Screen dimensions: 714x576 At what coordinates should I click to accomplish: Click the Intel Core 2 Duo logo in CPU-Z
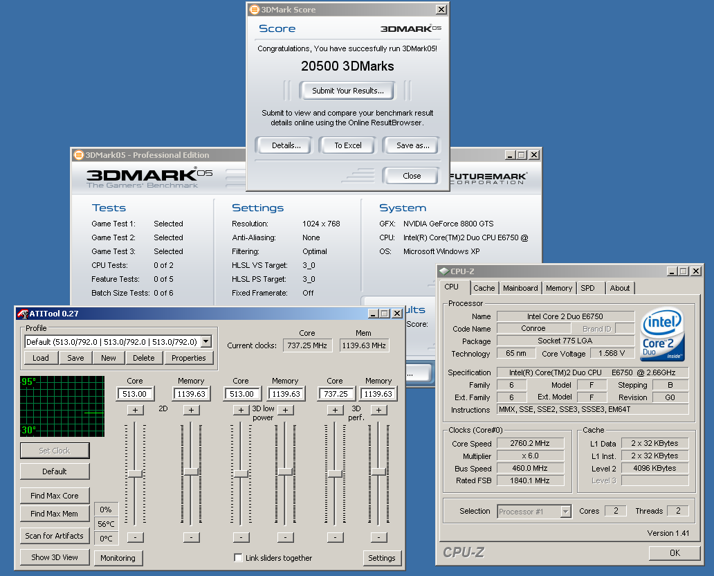coord(663,335)
